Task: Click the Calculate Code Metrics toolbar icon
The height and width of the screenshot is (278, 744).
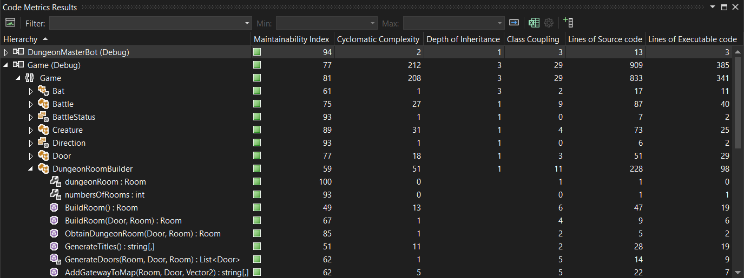Action: pos(10,23)
